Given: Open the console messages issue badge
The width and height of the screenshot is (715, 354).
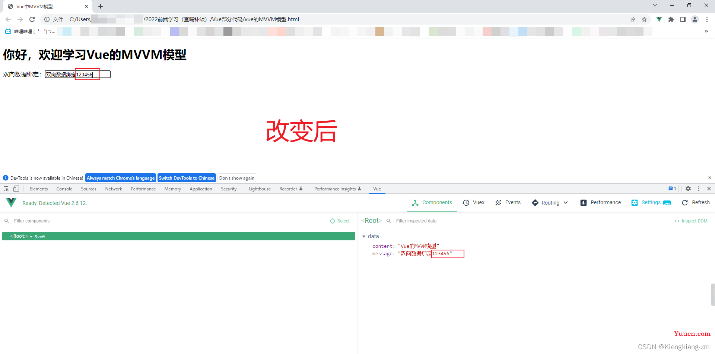Looking at the screenshot, I should click(672, 189).
